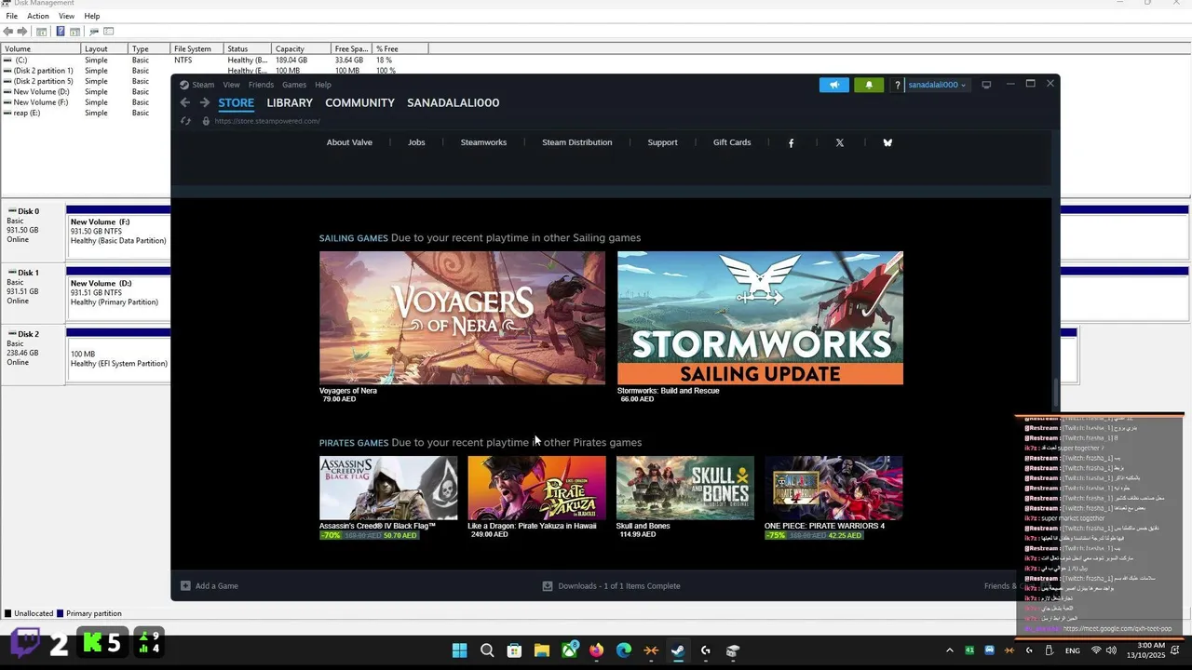This screenshot has height=670, width=1192.
Task: Open Windows Start menu
Action: tap(459, 650)
